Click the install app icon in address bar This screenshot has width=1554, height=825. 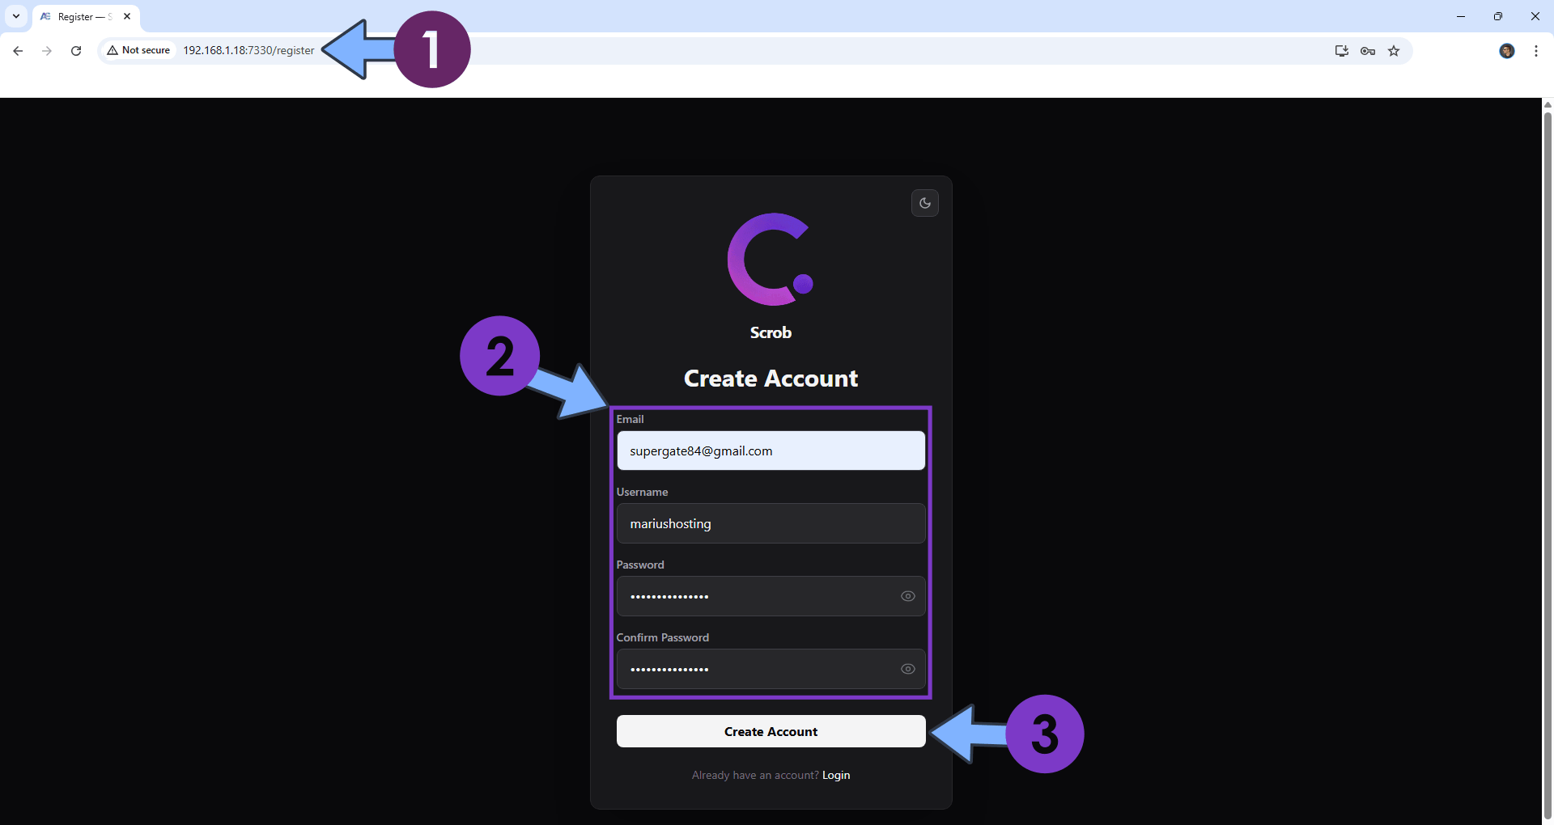click(x=1341, y=51)
